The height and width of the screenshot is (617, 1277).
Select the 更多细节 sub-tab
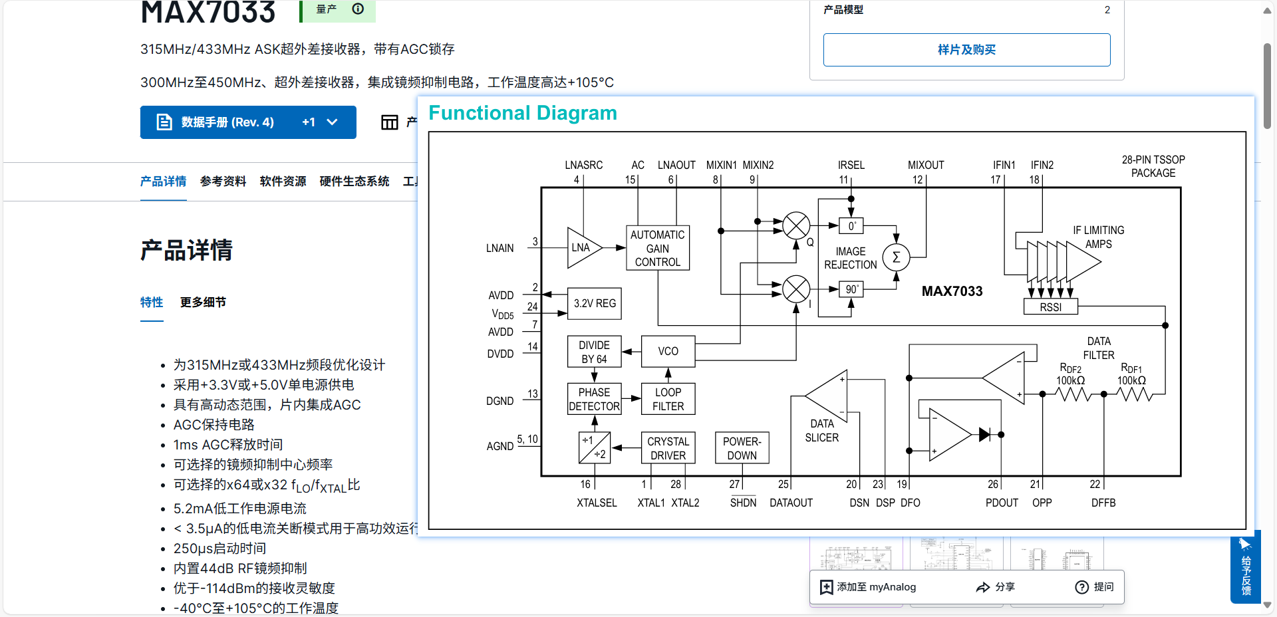click(x=203, y=303)
